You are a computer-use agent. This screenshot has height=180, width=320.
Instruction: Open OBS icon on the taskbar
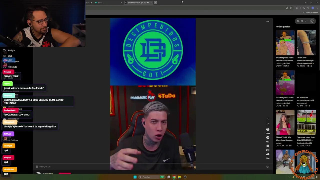185,177
